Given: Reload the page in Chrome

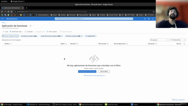Looking at the screenshot, I should tap(9, 12).
